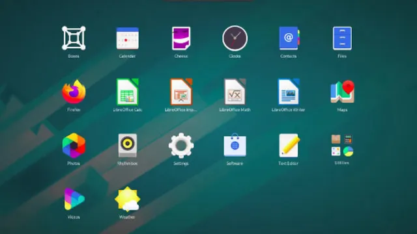
Task: Open the Clocks app
Action: tap(235, 38)
